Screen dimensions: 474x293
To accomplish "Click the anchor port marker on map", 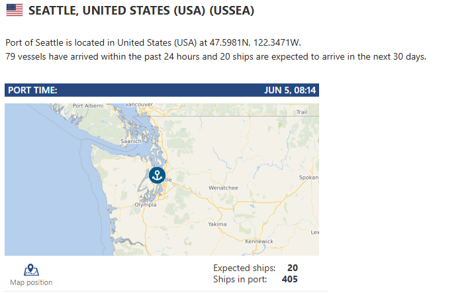I will [157, 175].
